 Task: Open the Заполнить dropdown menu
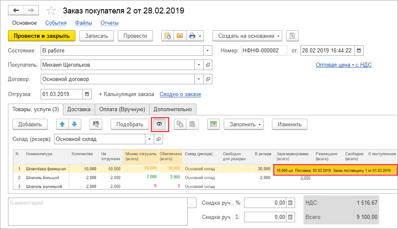(x=245, y=124)
